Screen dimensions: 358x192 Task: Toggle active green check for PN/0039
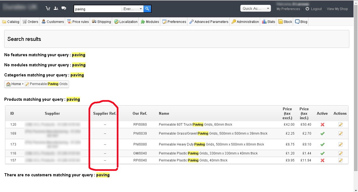coord(322,134)
